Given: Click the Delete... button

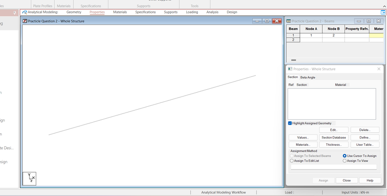Looking at the screenshot, I should coord(365,130).
